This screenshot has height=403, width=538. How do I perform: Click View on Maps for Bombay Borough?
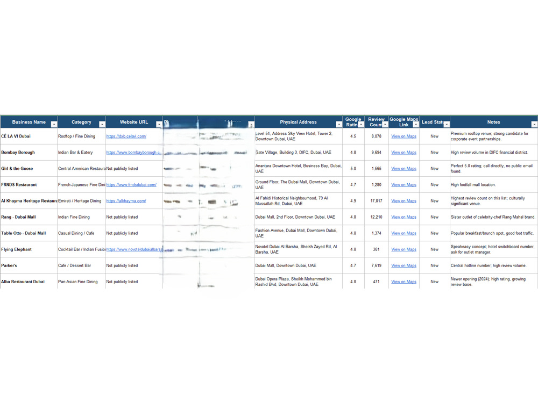click(403, 152)
